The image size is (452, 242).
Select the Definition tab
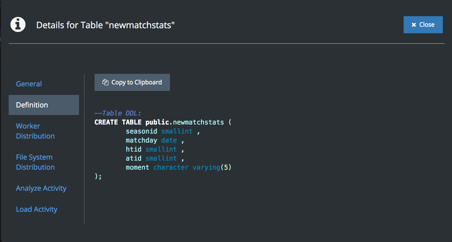point(32,105)
